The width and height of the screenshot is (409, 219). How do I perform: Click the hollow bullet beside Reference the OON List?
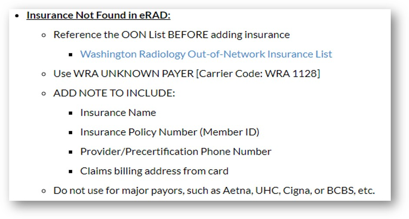click(44, 35)
